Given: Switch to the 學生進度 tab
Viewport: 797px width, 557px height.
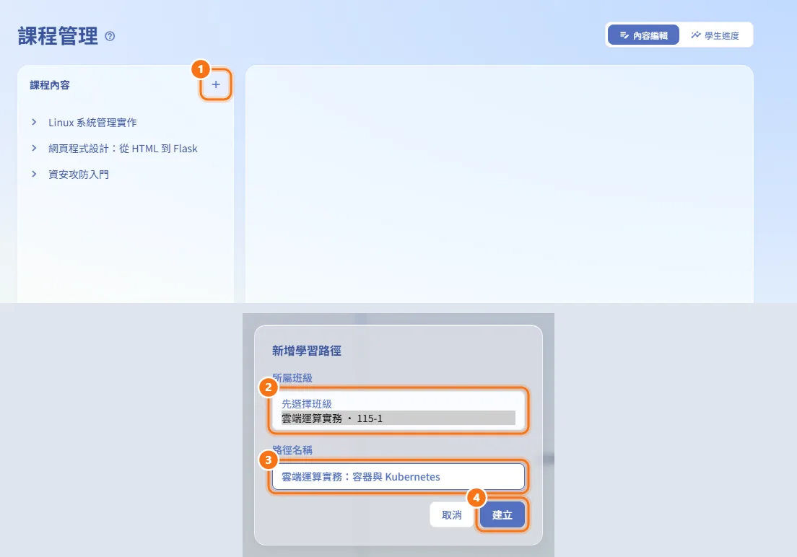Looking at the screenshot, I should [715, 35].
